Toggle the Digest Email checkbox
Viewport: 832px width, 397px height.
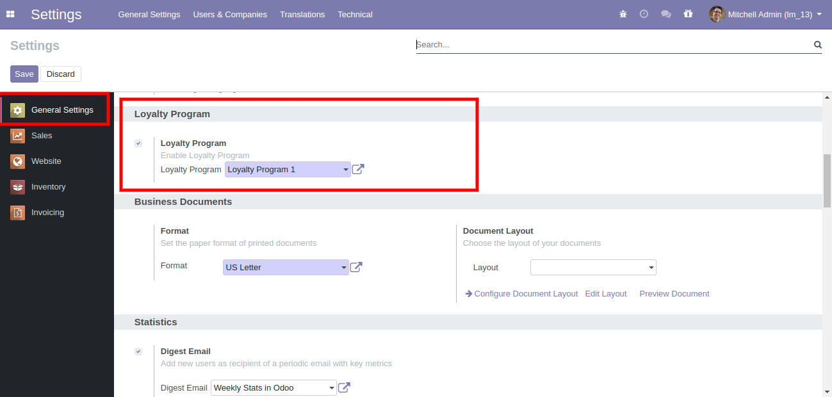pyautogui.click(x=138, y=352)
